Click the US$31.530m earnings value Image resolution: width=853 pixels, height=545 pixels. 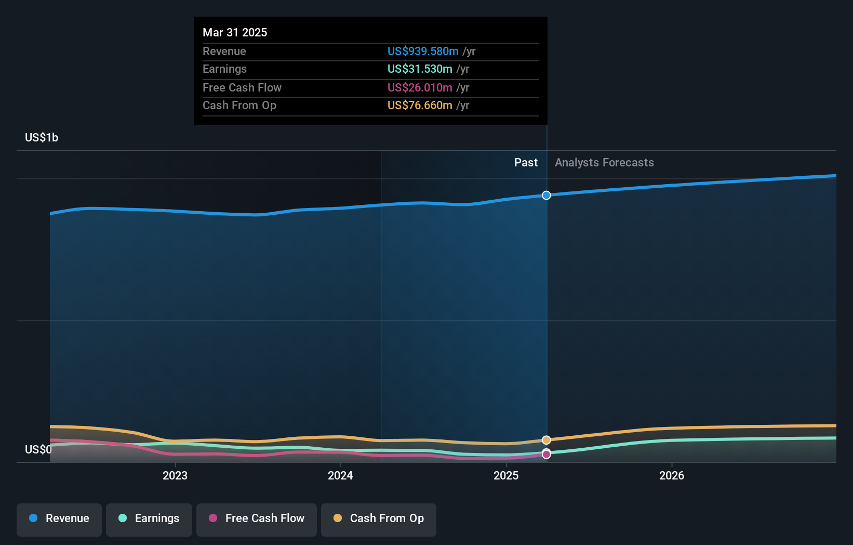420,69
